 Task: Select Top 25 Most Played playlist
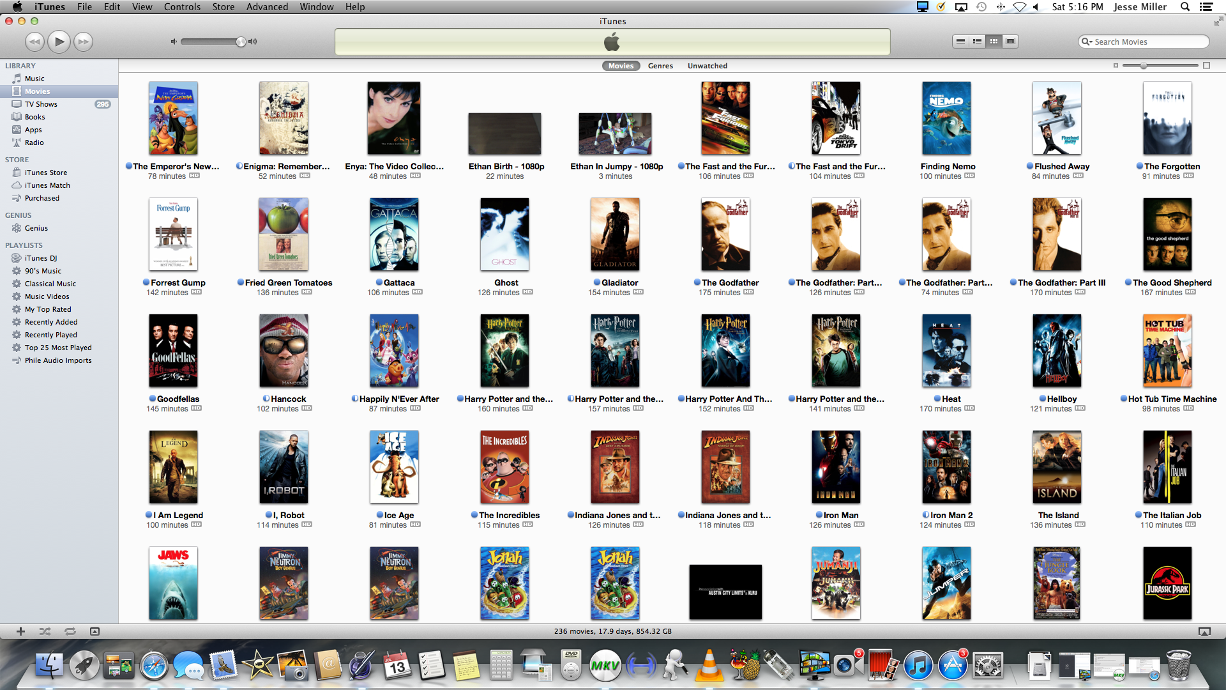(x=59, y=348)
